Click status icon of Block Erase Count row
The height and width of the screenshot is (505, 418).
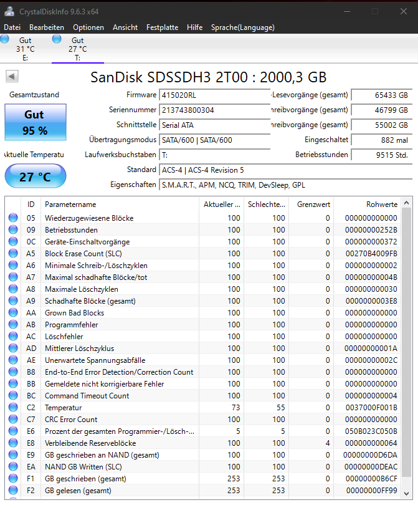click(x=13, y=253)
